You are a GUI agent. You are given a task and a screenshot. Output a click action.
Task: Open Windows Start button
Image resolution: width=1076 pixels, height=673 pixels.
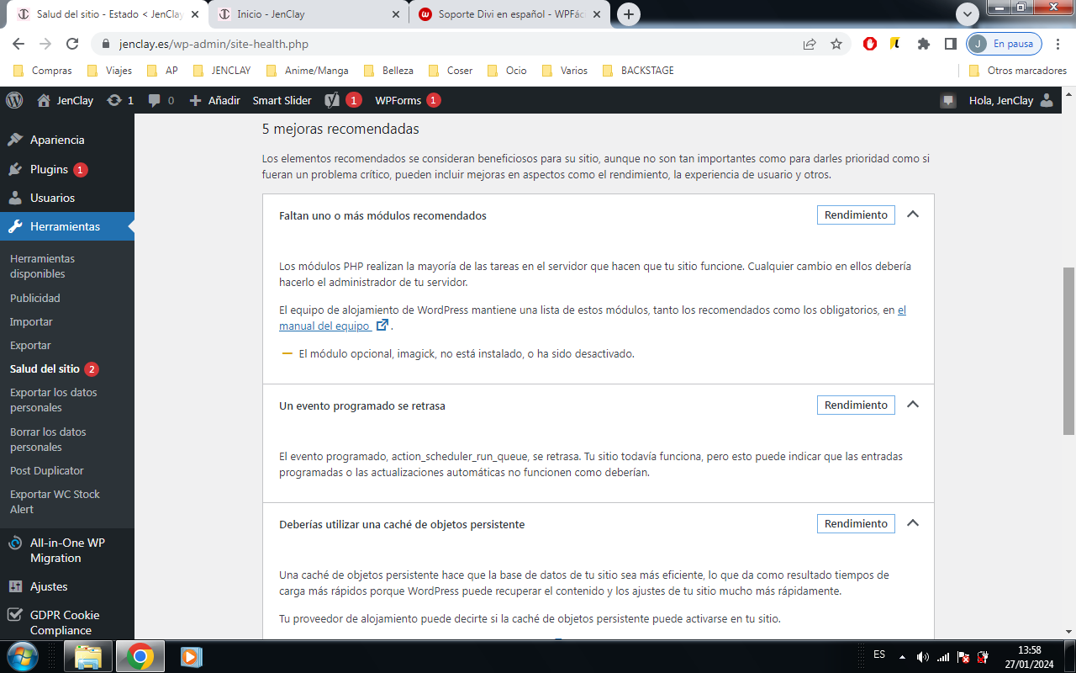click(23, 655)
